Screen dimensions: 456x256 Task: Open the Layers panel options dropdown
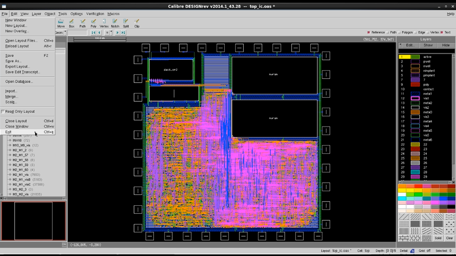tap(400, 46)
